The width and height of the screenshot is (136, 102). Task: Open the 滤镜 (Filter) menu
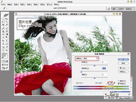pos(36,5)
